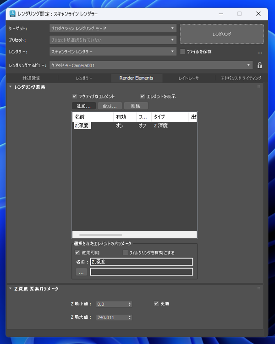Screen dimensions: 275x344
Task: Click the オン cell in element row
Action: 120,126
